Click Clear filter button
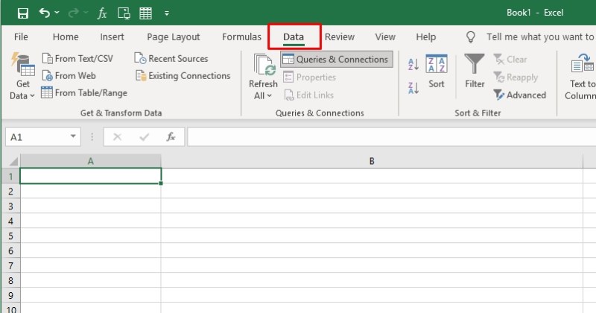The width and height of the screenshot is (596, 313). 510,60
